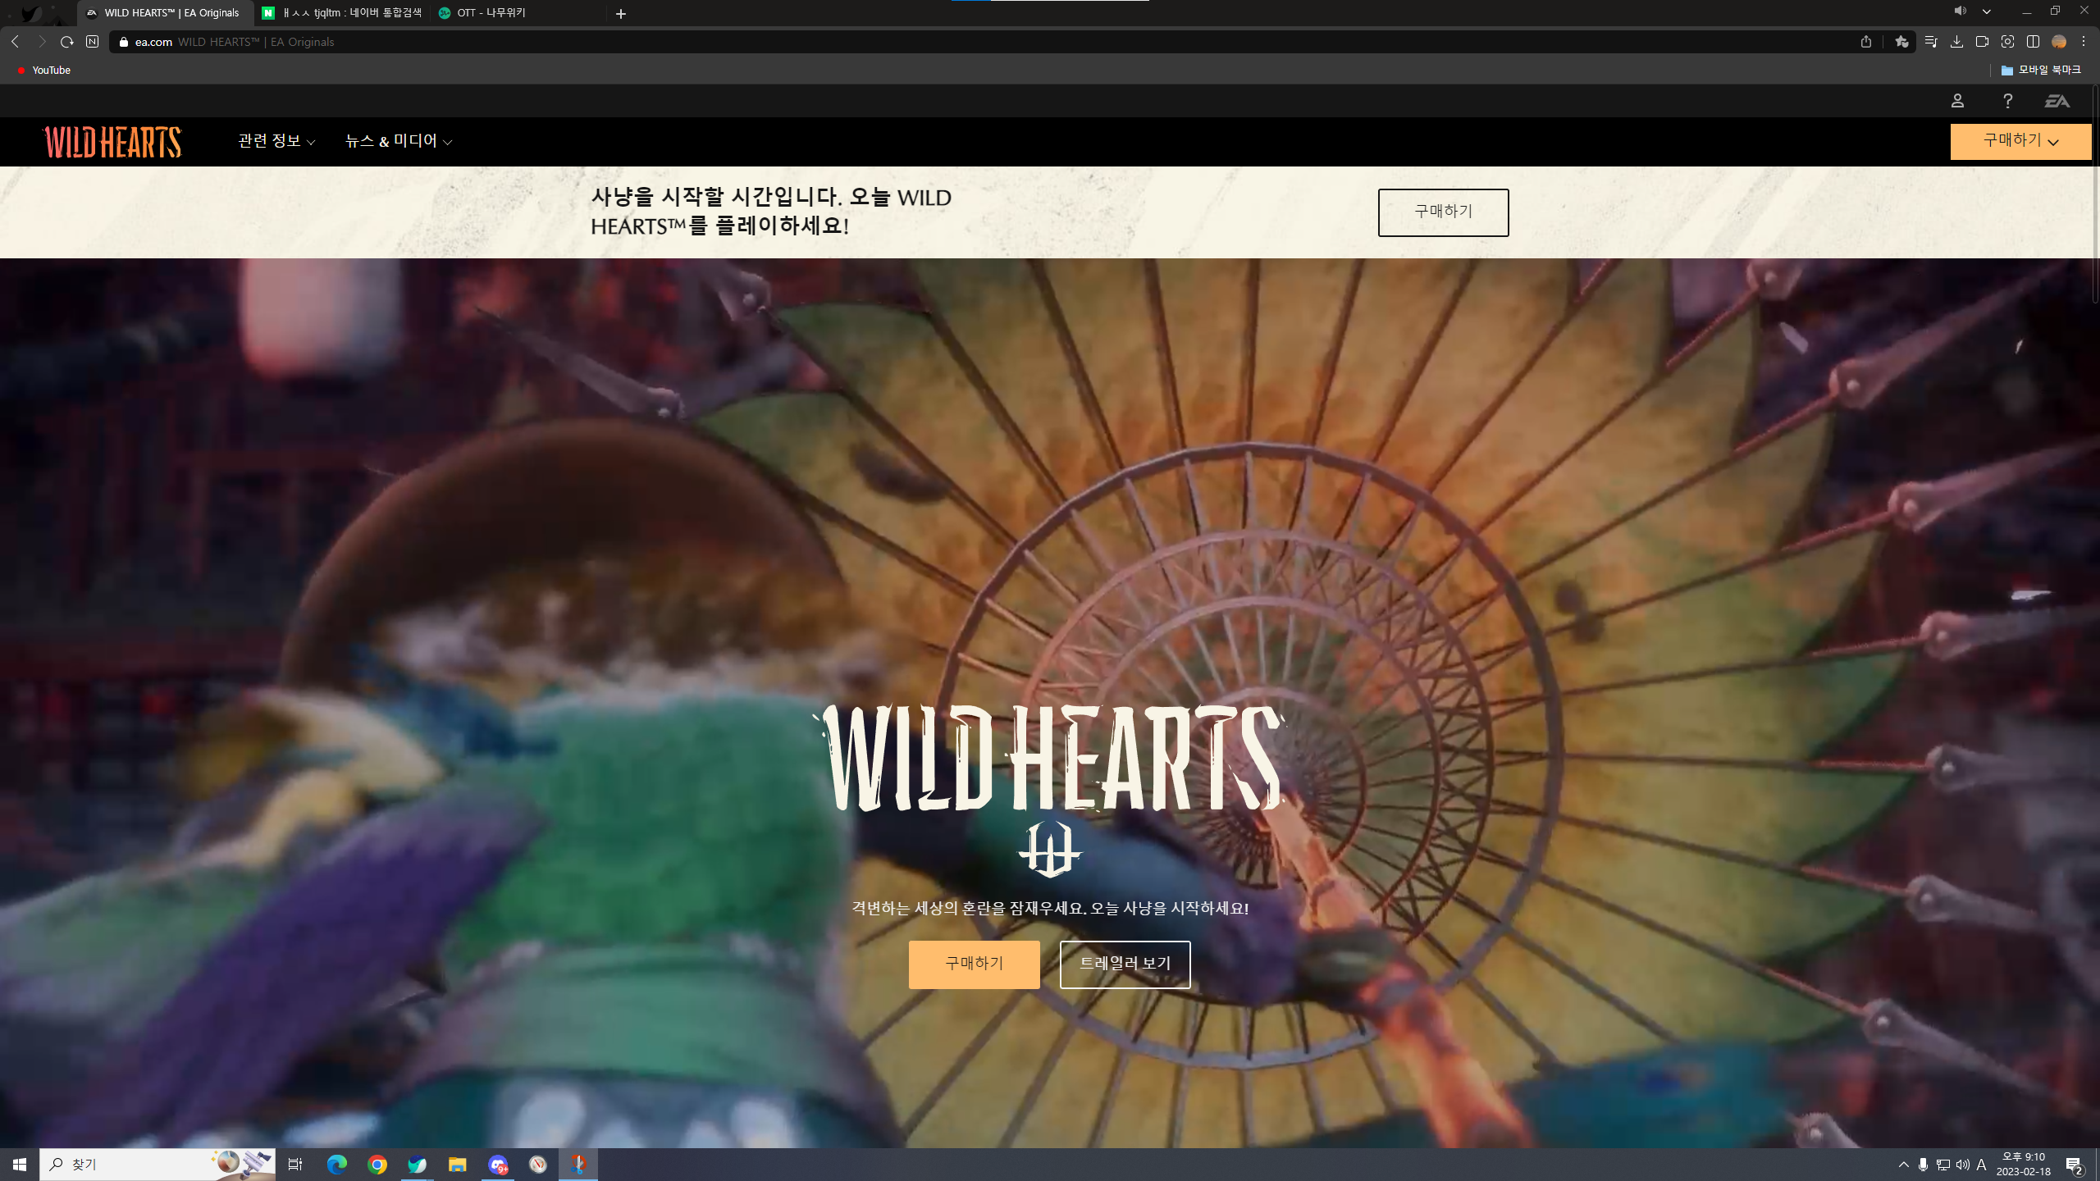Open the browser downloads icon
Image resolution: width=2100 pixels, height=1181 pixels.
coord(1956,42)
